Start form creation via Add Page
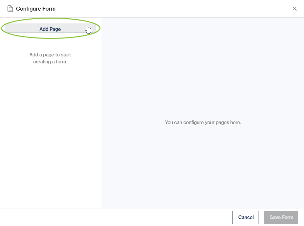The height and width of the screenshot is (226, 304). [x=50, y=29]
